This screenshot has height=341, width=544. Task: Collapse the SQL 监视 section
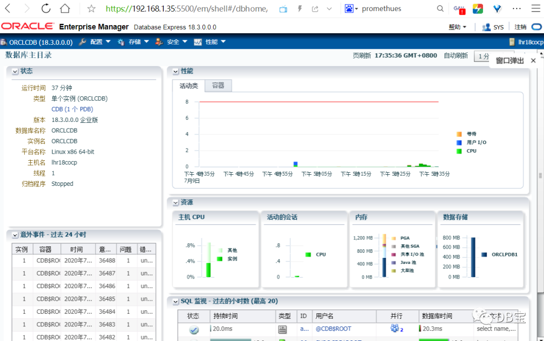tap(176, 302)
